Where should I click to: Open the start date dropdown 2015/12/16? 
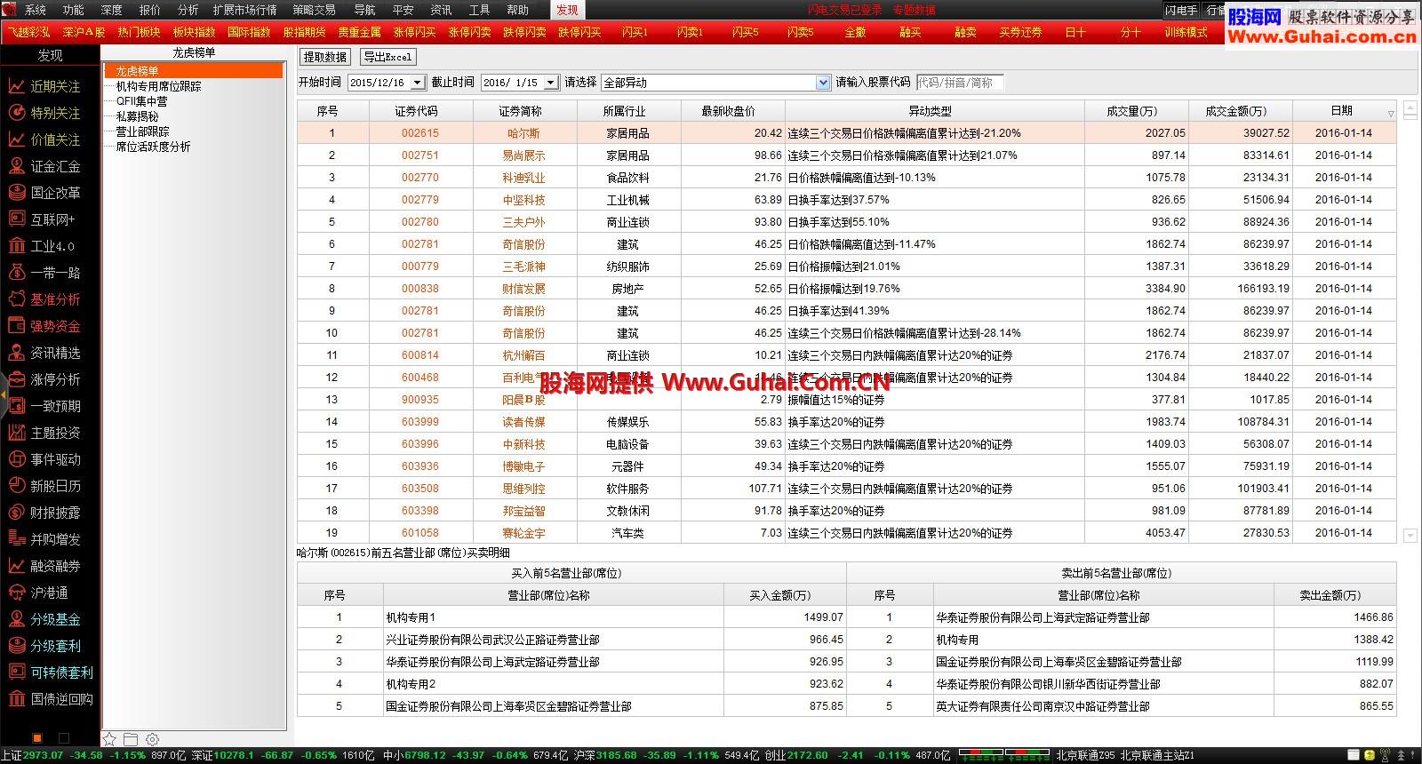point(417,83)
